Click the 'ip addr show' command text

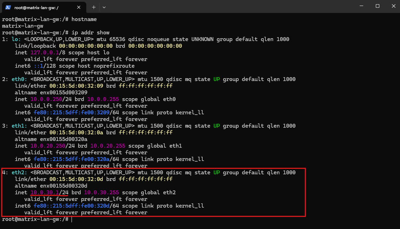pos(90,33)
